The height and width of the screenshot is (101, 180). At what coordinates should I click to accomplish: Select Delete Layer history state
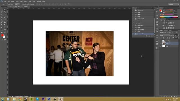click(x=143, y=25)
